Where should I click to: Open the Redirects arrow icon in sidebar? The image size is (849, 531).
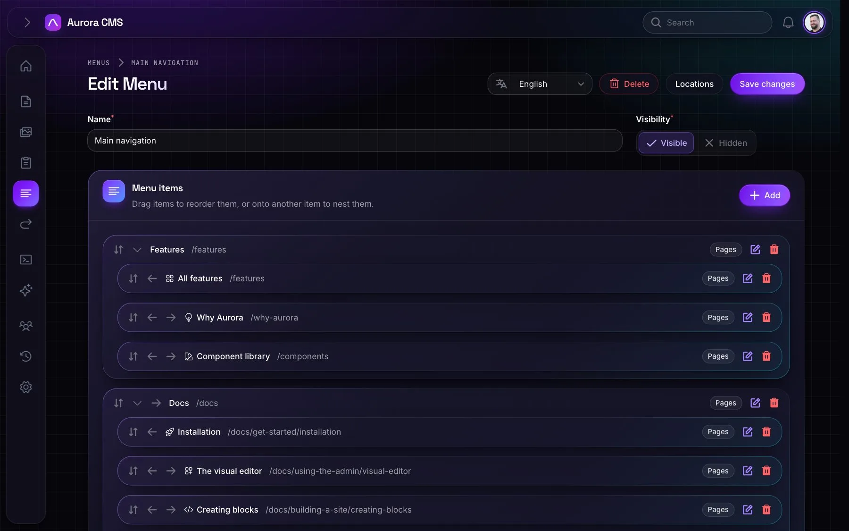tap(26, 224)
